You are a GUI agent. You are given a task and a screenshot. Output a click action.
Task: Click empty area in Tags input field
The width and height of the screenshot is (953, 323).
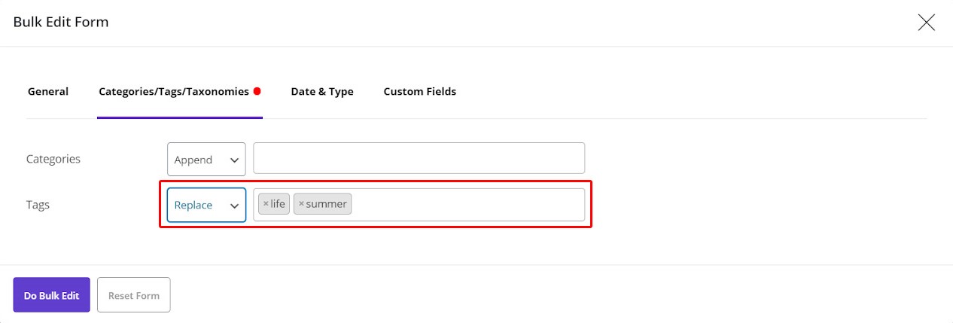coord(467,205)
